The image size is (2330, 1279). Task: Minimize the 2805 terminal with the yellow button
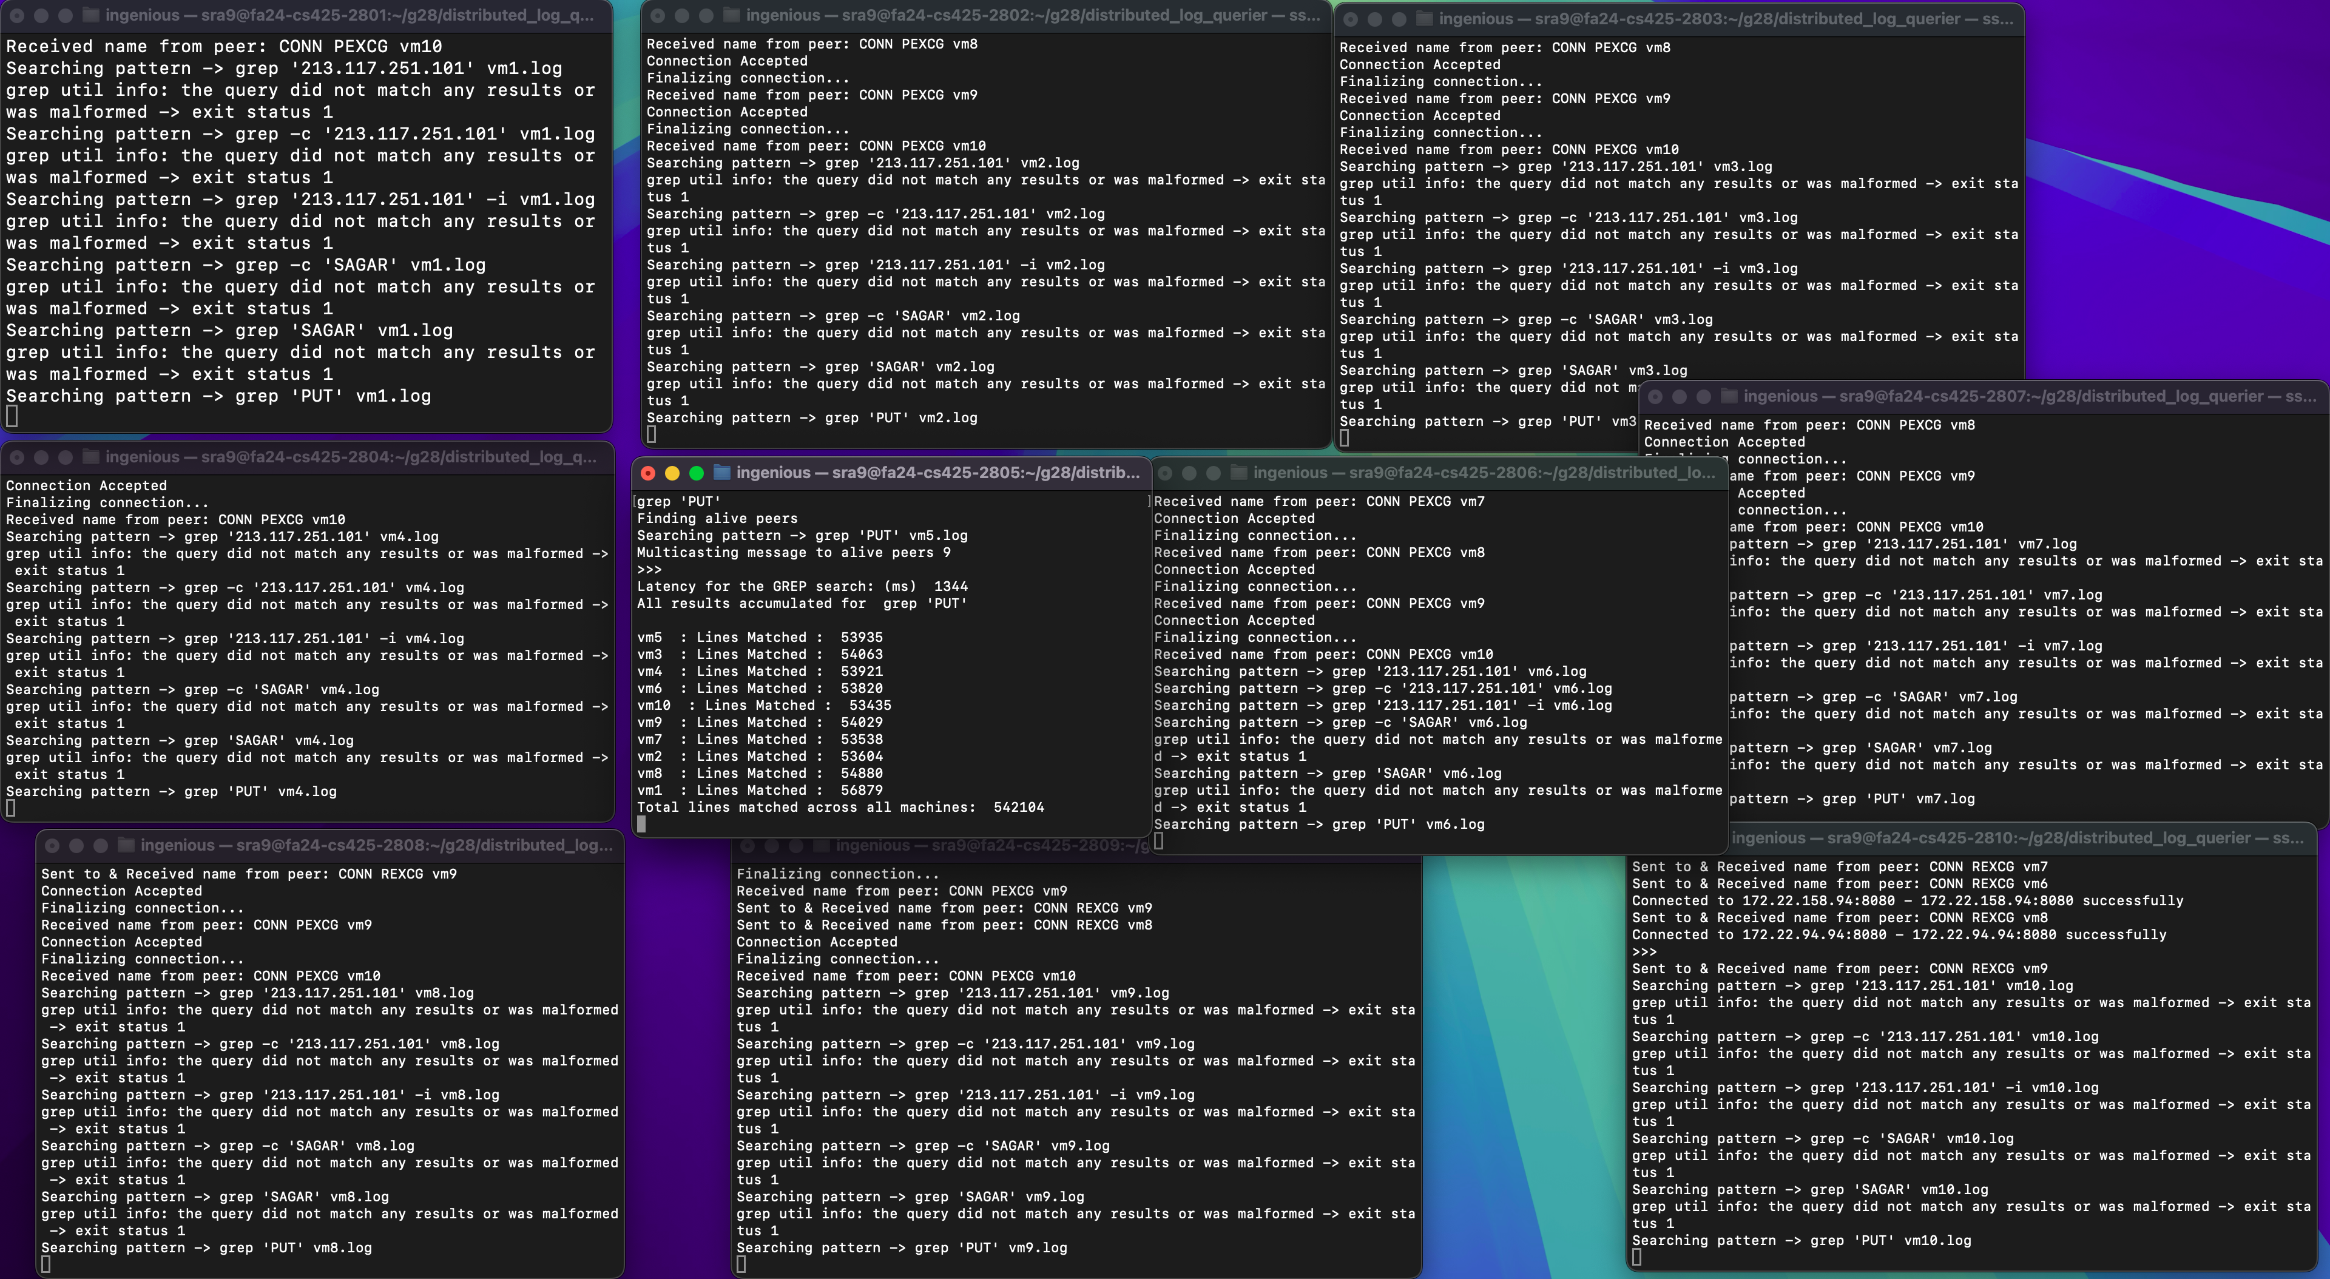click(672, 473)
